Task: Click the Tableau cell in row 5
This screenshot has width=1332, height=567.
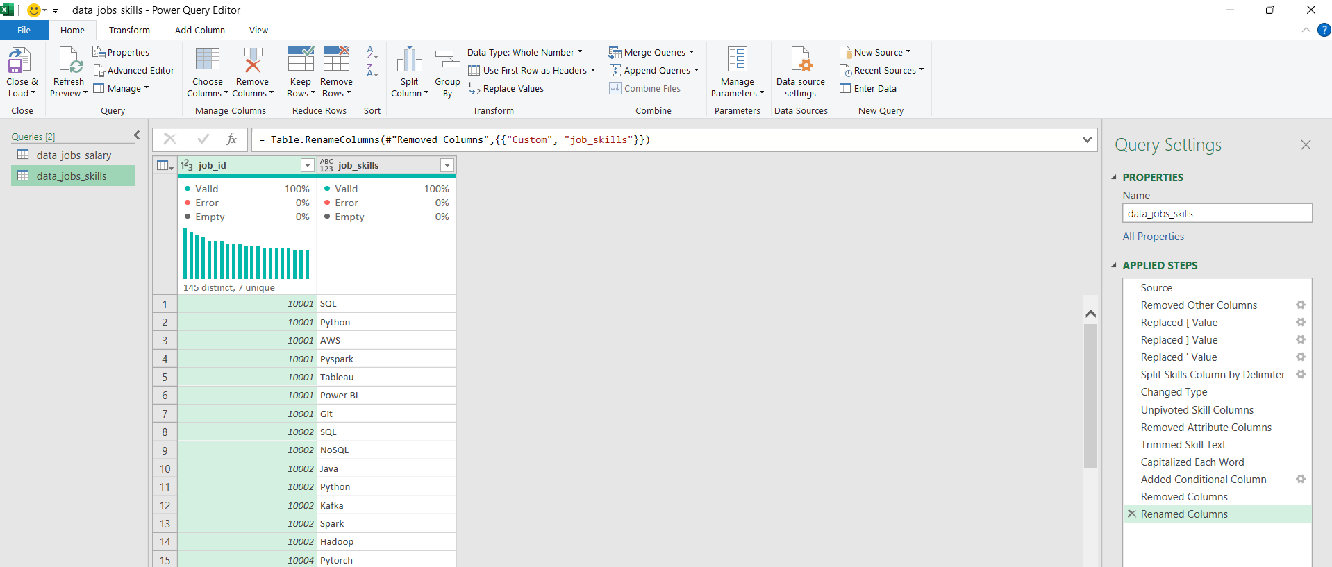Action: click(x=386, y=377)
